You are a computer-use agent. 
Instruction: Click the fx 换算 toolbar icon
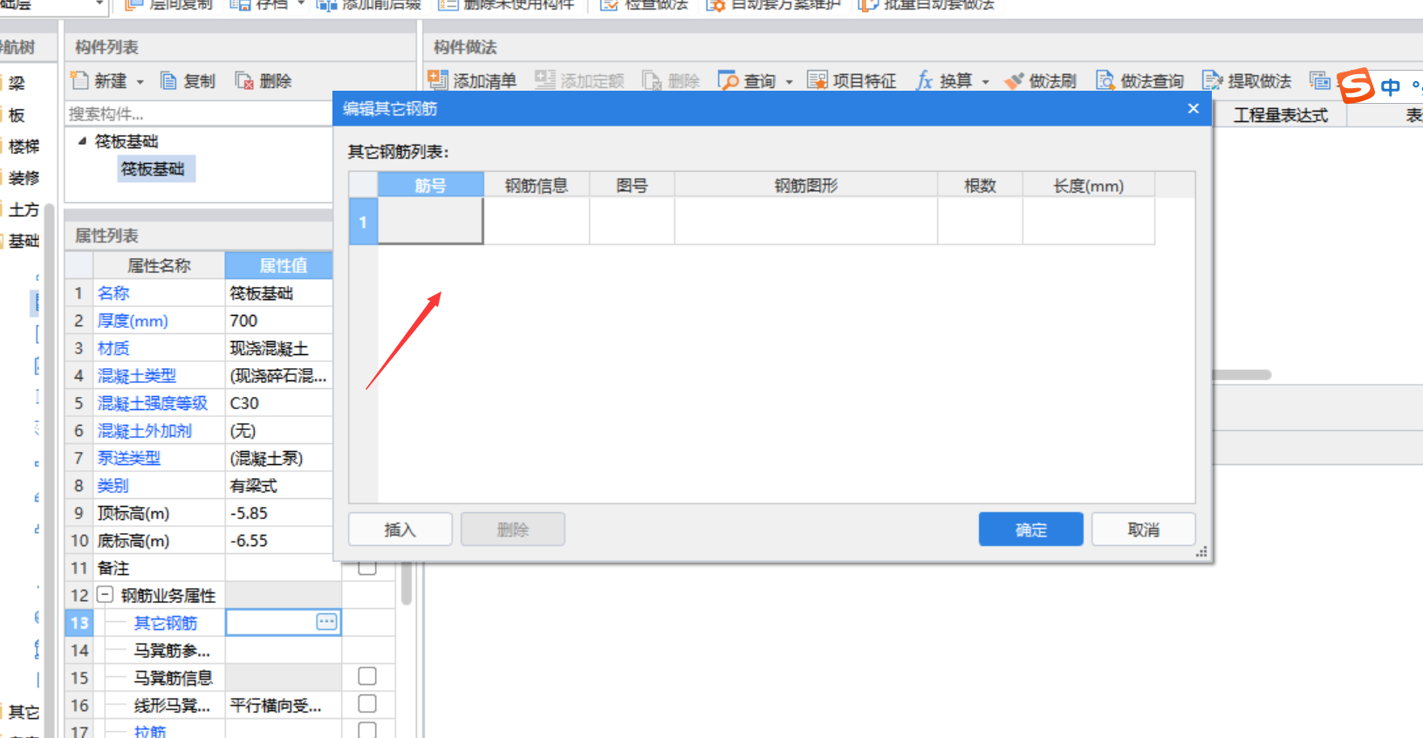tap(925, 80)
